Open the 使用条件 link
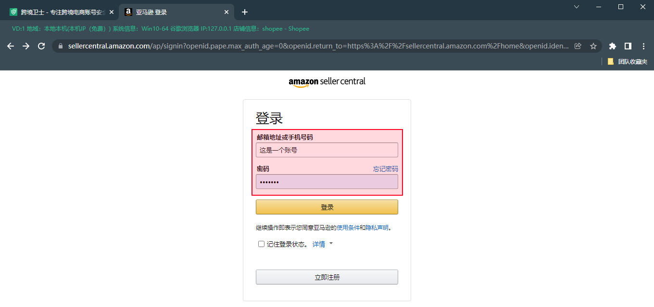This screenshot has height=307, width=654. 348,228
